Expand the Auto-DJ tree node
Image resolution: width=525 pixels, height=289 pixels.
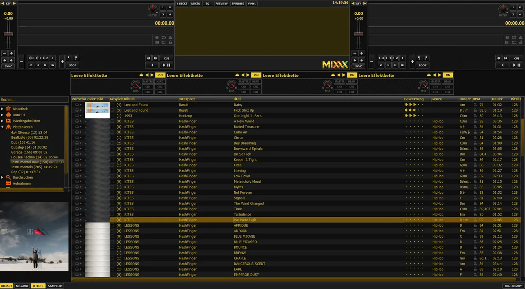point(2,115)
